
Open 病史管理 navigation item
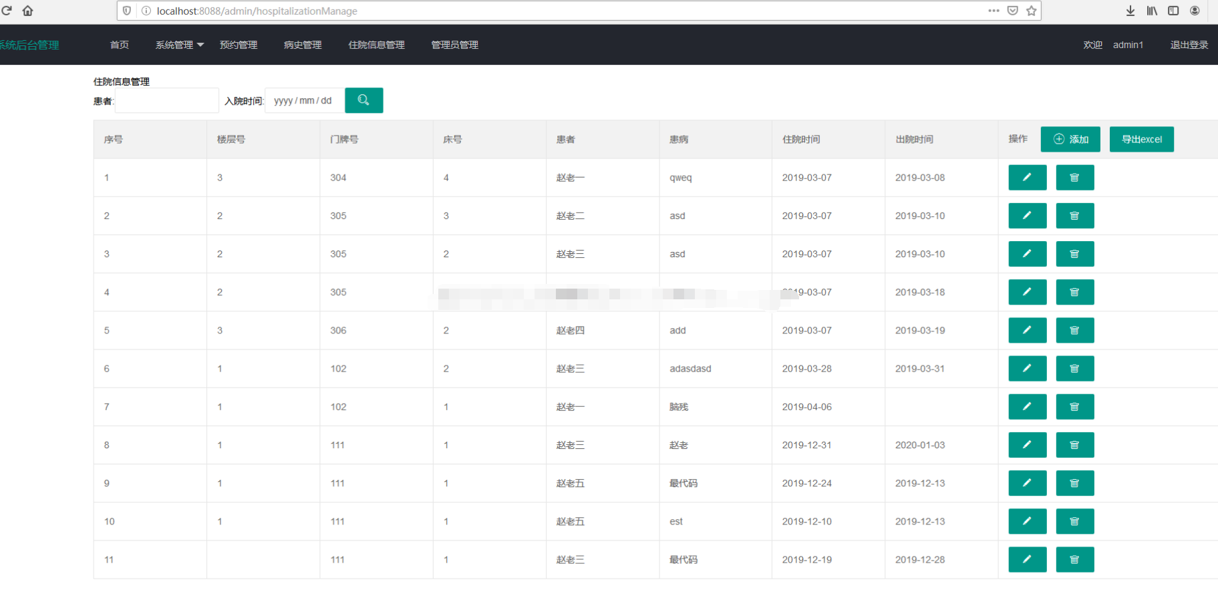point(303,45)
